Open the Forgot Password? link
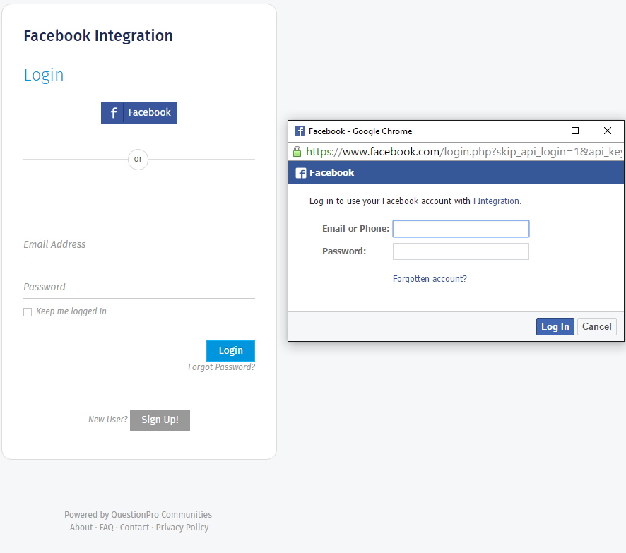The image size is (626, 553). [222, 367]
